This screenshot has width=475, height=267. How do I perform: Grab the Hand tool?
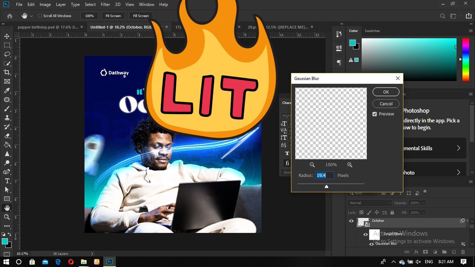[x=6, y=208]
